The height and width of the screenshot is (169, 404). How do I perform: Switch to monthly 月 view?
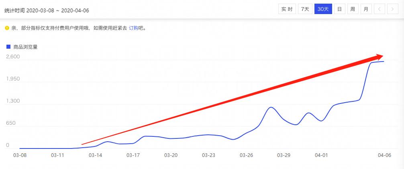click(x=365, y=9)
